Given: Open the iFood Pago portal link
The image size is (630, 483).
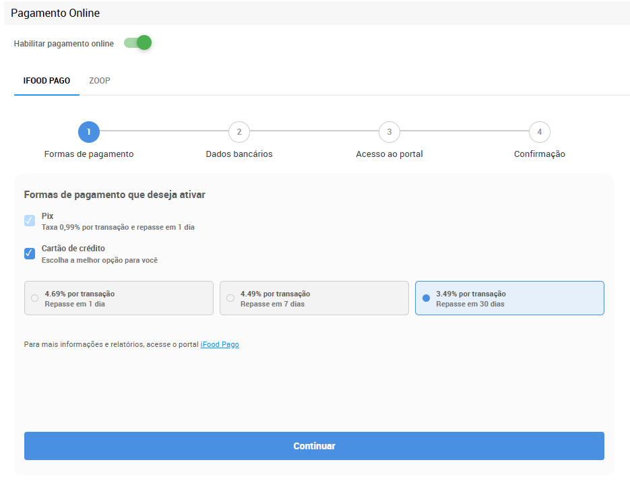Looking at the screenshot, I should click(220, 345).
